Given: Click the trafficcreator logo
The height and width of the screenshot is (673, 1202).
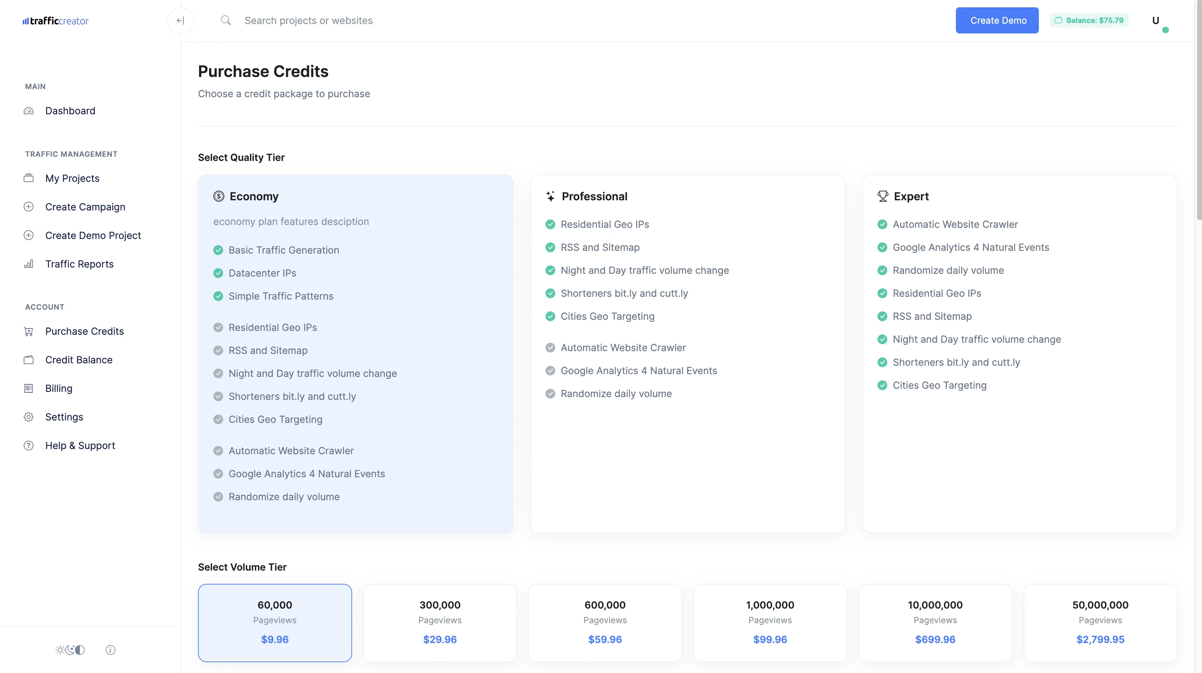Looking at the screenshot, I should pos(55,21).
